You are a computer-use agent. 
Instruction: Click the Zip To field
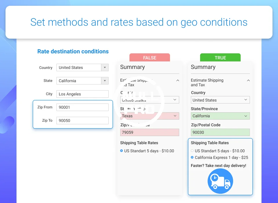pyautogui.click(x=83, y=121)
